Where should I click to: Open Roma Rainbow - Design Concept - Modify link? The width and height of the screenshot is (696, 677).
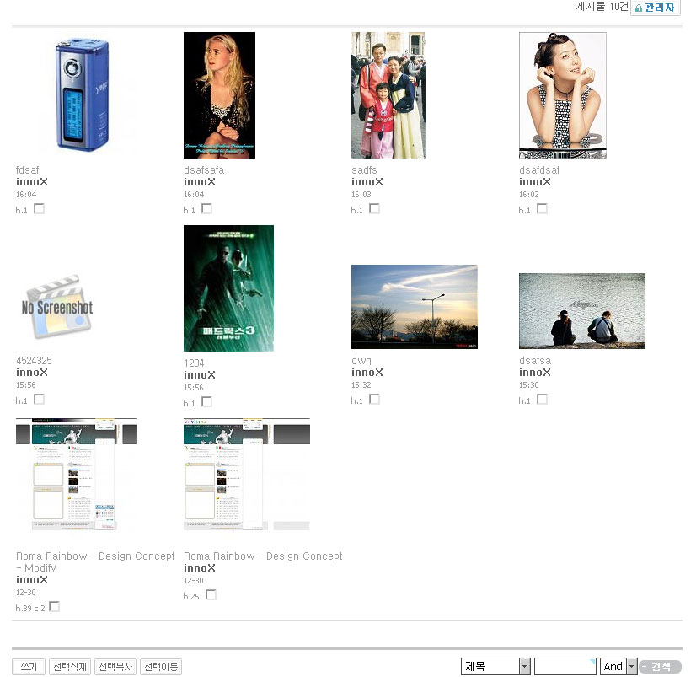(x=95, y=562)
